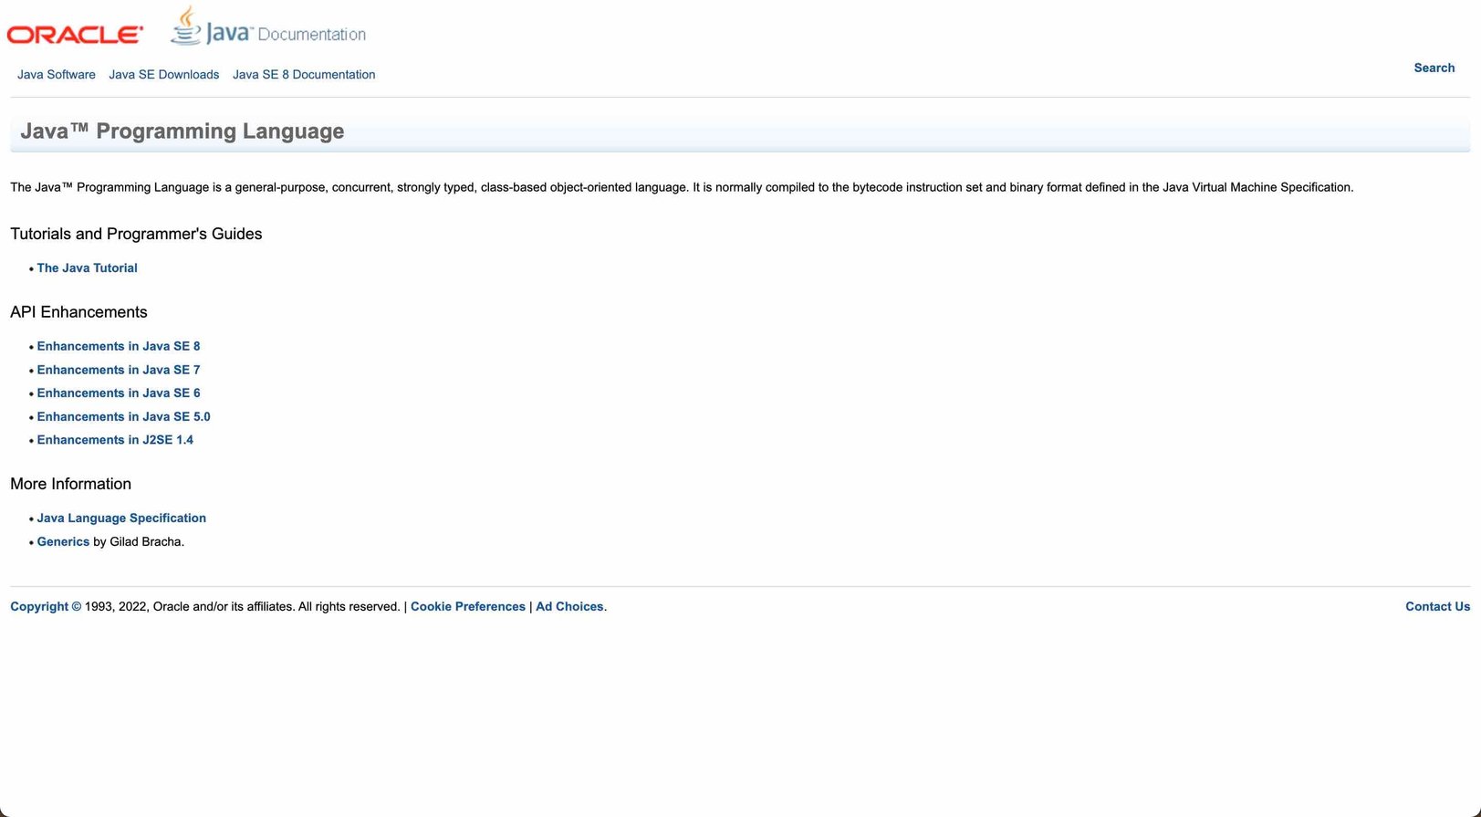This screenshot has height=817, width=1481.
Task: Click the Oracle logo
Action: [x=75, y=35]
